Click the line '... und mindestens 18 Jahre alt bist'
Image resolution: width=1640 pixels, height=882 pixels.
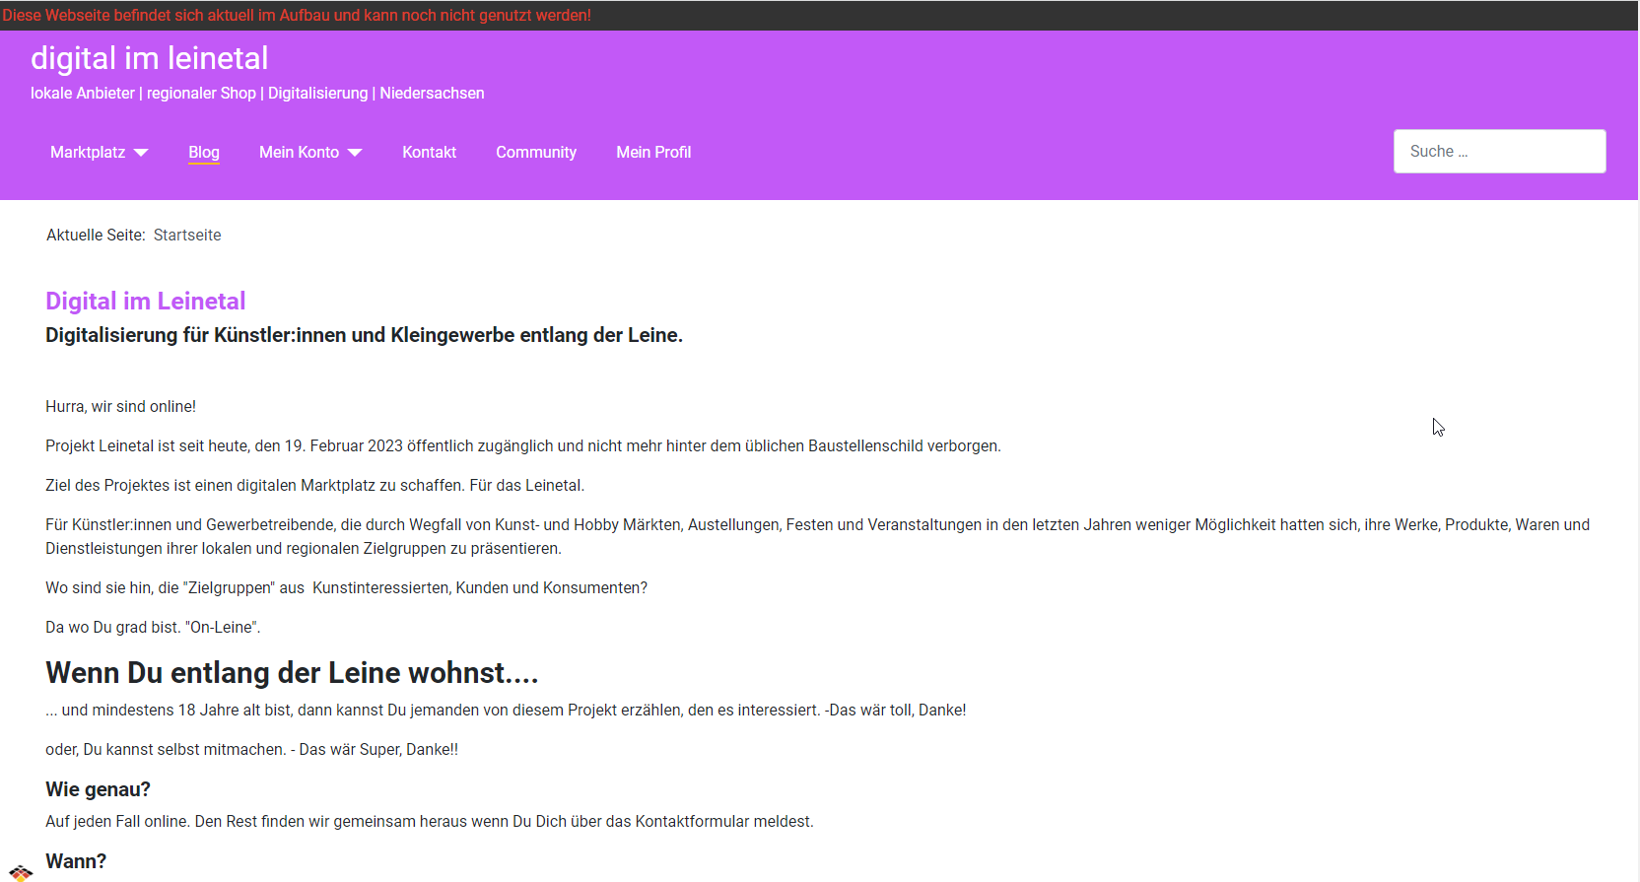pyautogui.click(x=506, y=710)
